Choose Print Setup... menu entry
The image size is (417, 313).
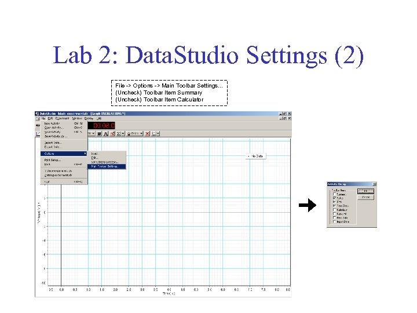pos(64,160)
